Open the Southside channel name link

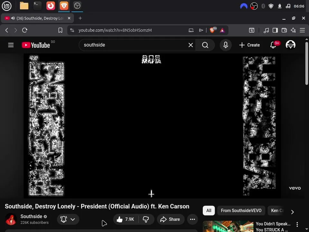(x=31, y=217)
